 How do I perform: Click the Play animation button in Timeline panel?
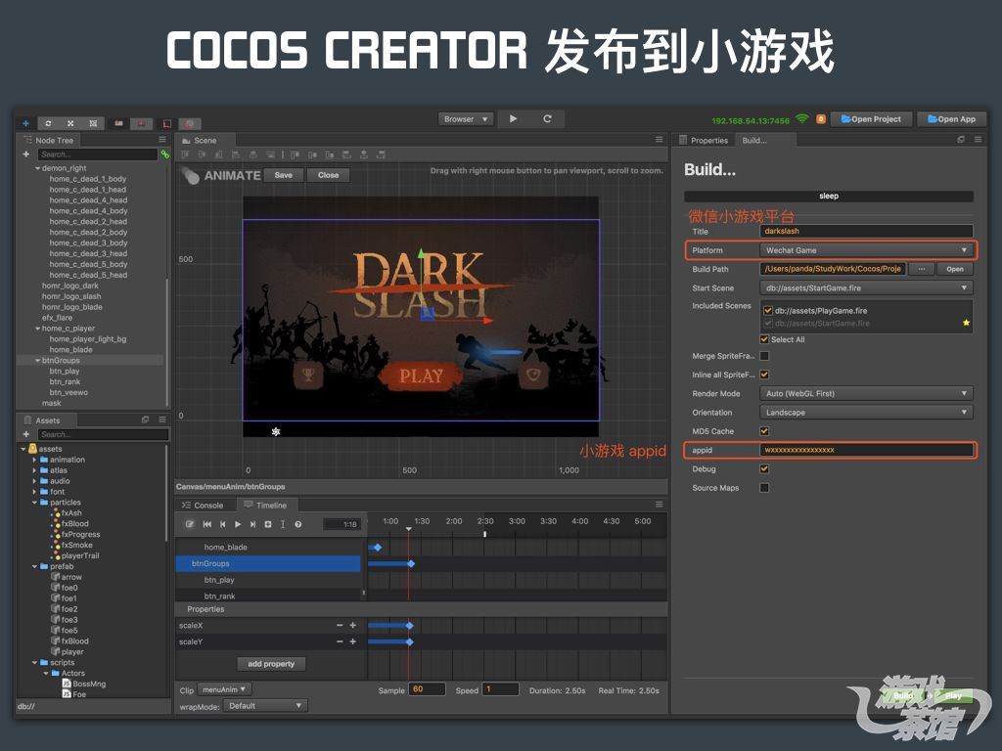pyautogui.click(x=238, y=524)
